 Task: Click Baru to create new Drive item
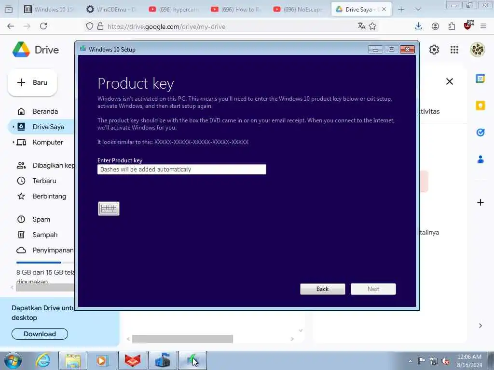[32, 82]
